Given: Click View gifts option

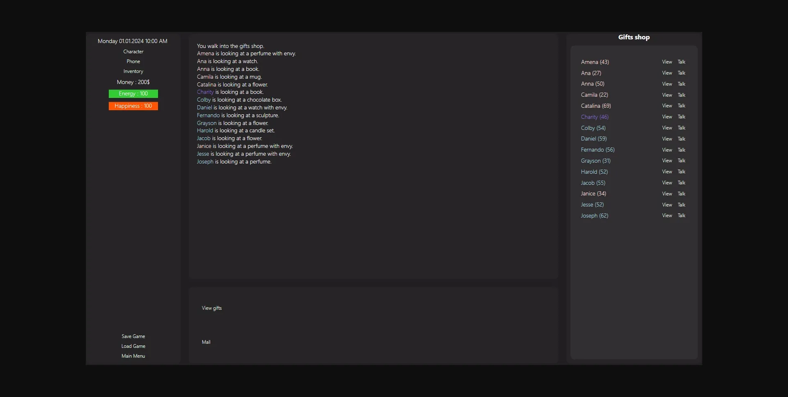Looking at the screenshot, I should (211, 308).
